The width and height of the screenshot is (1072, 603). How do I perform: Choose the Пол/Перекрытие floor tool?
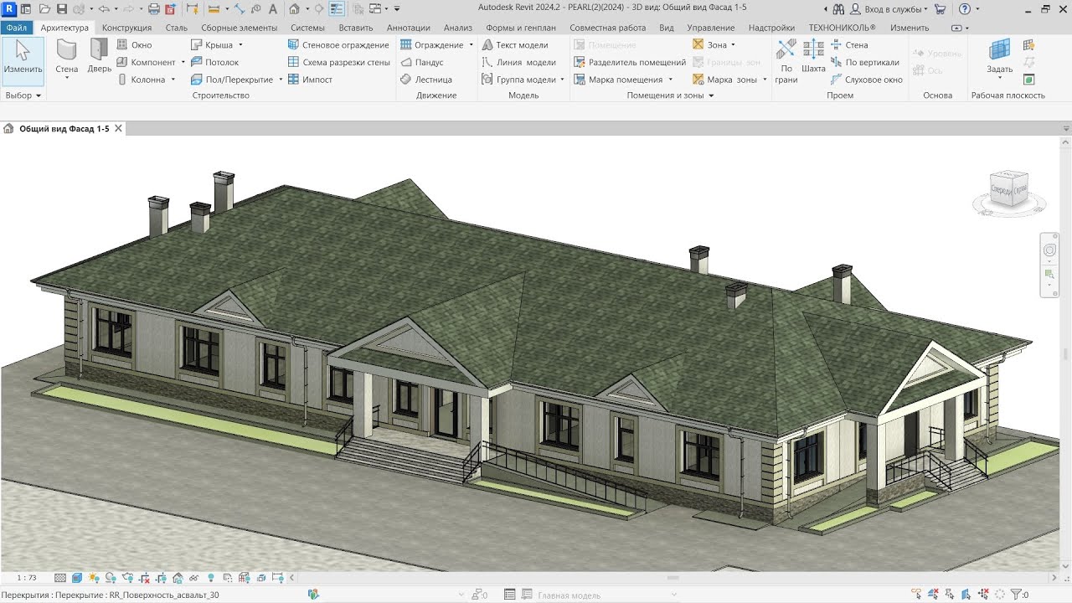[232, 80]
